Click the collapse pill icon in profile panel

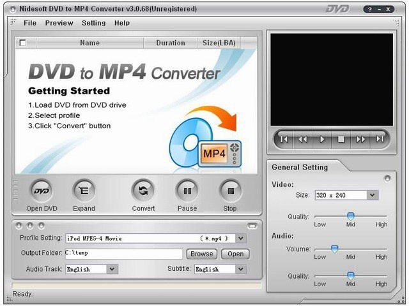[x=252, y=226]
